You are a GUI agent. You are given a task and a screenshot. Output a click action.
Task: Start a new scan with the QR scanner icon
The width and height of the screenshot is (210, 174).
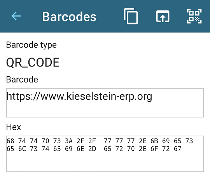point(194,16)
